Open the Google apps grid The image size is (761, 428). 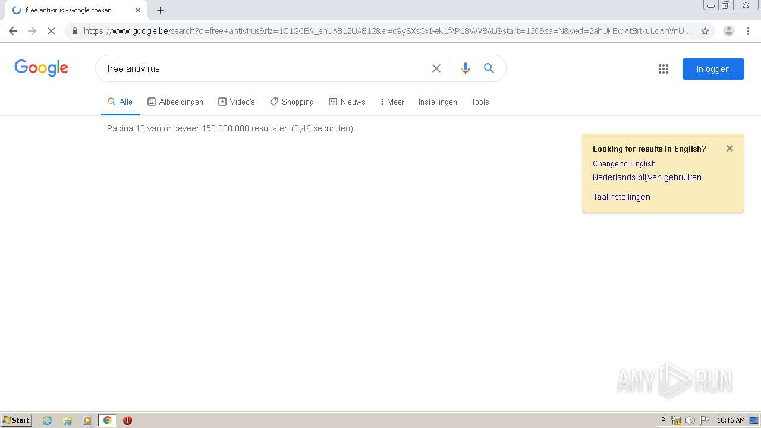663,69
